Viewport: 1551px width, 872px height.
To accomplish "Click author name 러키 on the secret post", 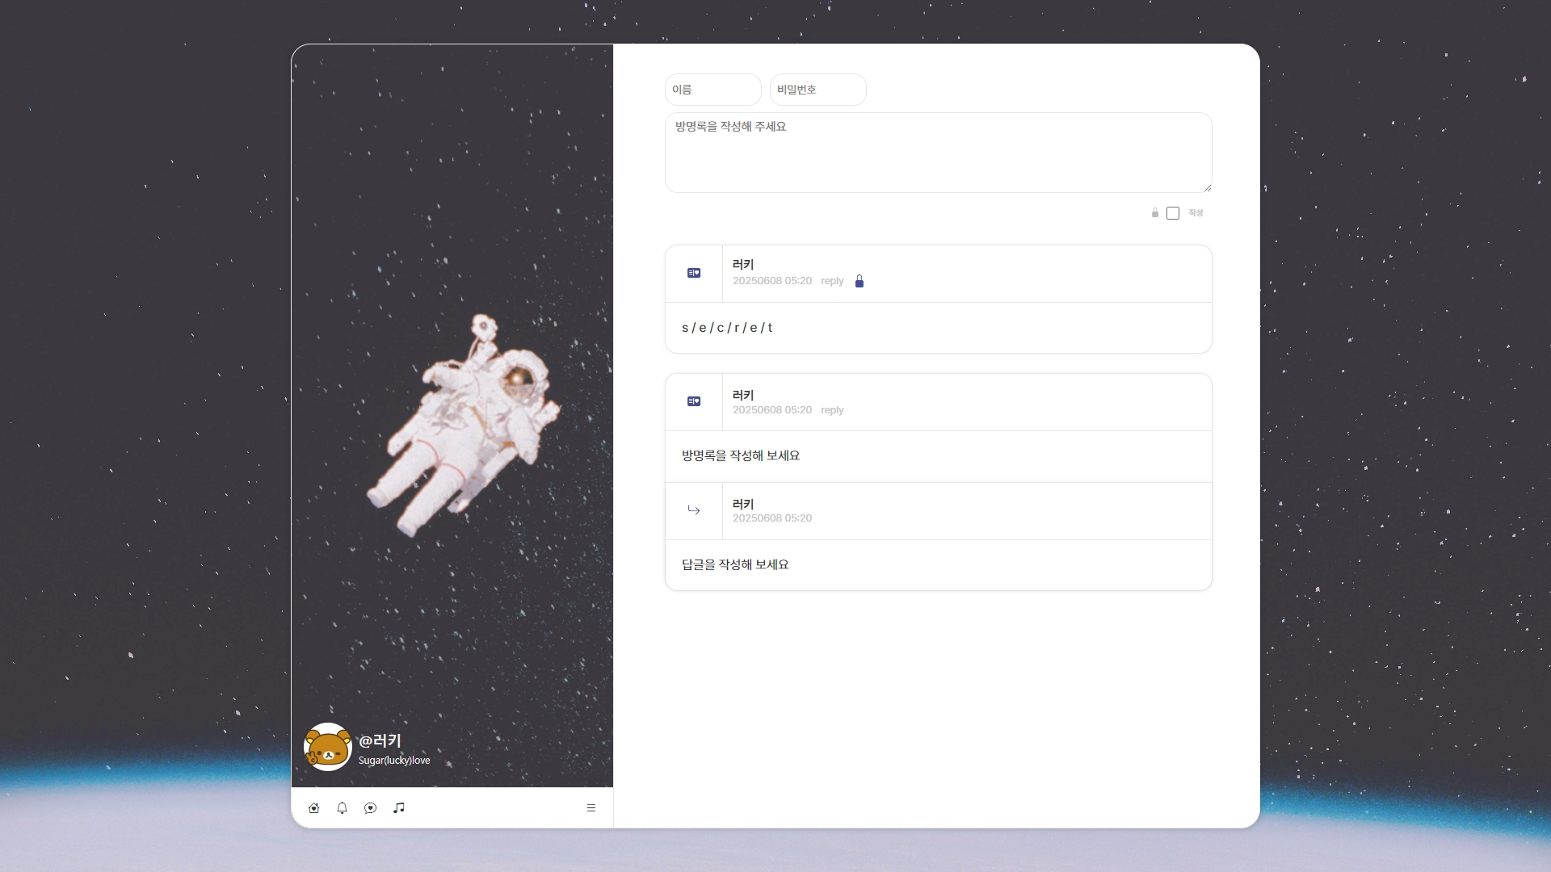I will point(743,265).
